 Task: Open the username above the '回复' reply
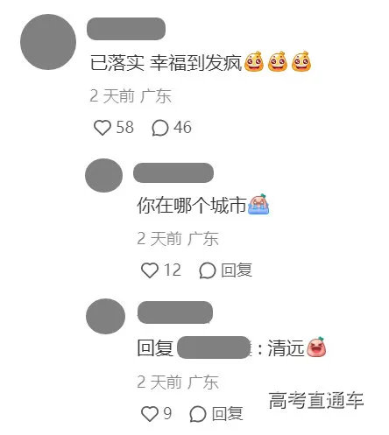[175, 312]
